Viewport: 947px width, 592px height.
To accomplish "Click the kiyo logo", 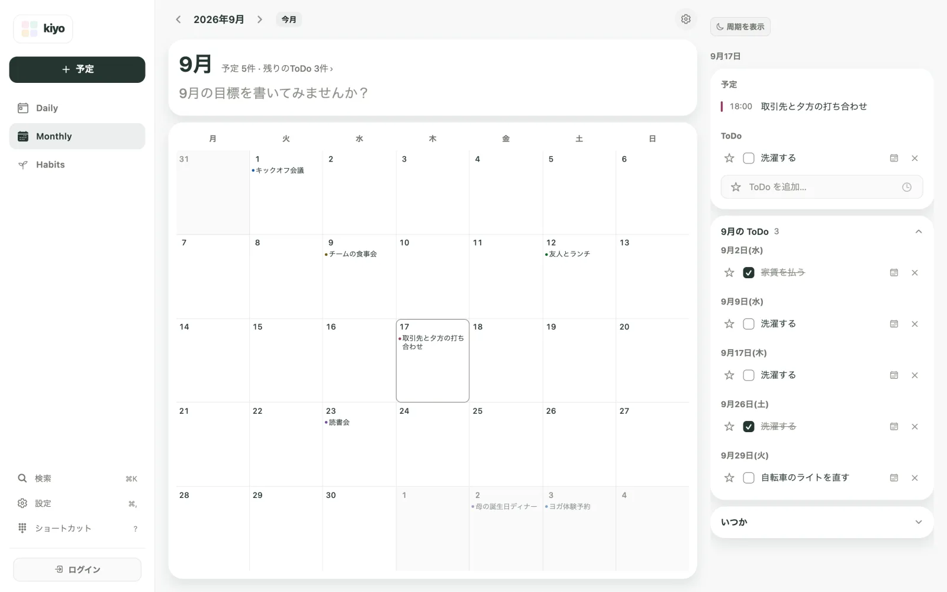I will pos(43,28).
